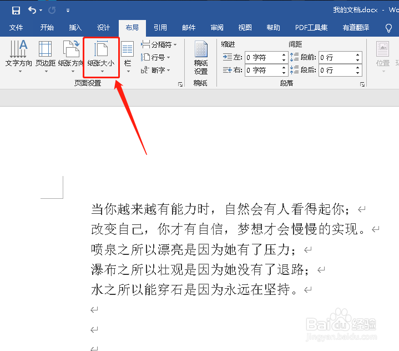Decrease the 段前 spacing value
Screen dimensions: 399x351
pyautogui.click(x=358, y=60)
